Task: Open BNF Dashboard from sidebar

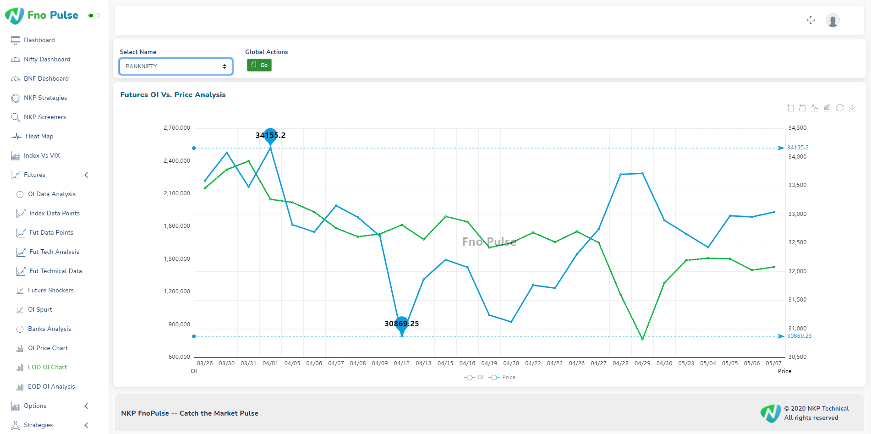Action: (x=46, y=78)
